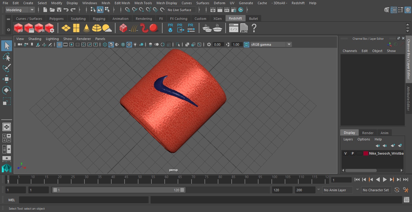Open the Mesh Tools menu
The image size is (412, 212).
143,3
